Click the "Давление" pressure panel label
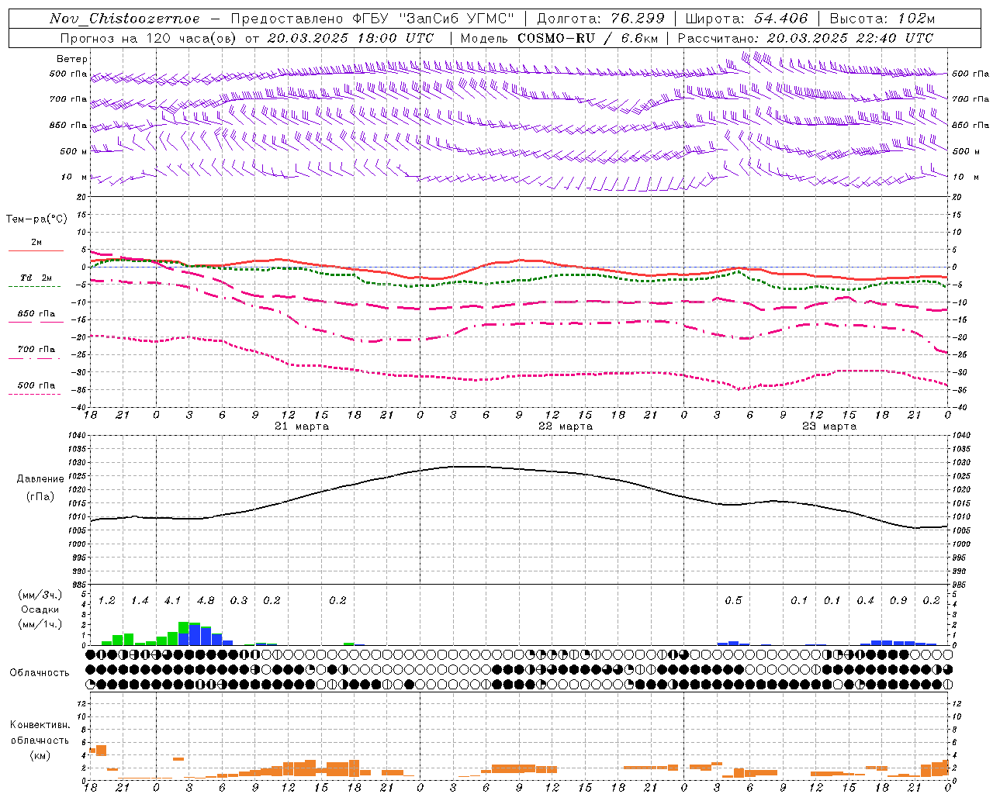 point(40,479)
